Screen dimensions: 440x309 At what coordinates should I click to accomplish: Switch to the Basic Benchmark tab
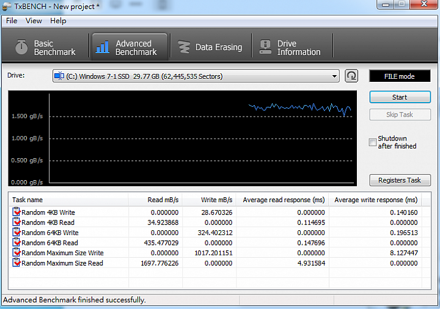coord(45,47)
